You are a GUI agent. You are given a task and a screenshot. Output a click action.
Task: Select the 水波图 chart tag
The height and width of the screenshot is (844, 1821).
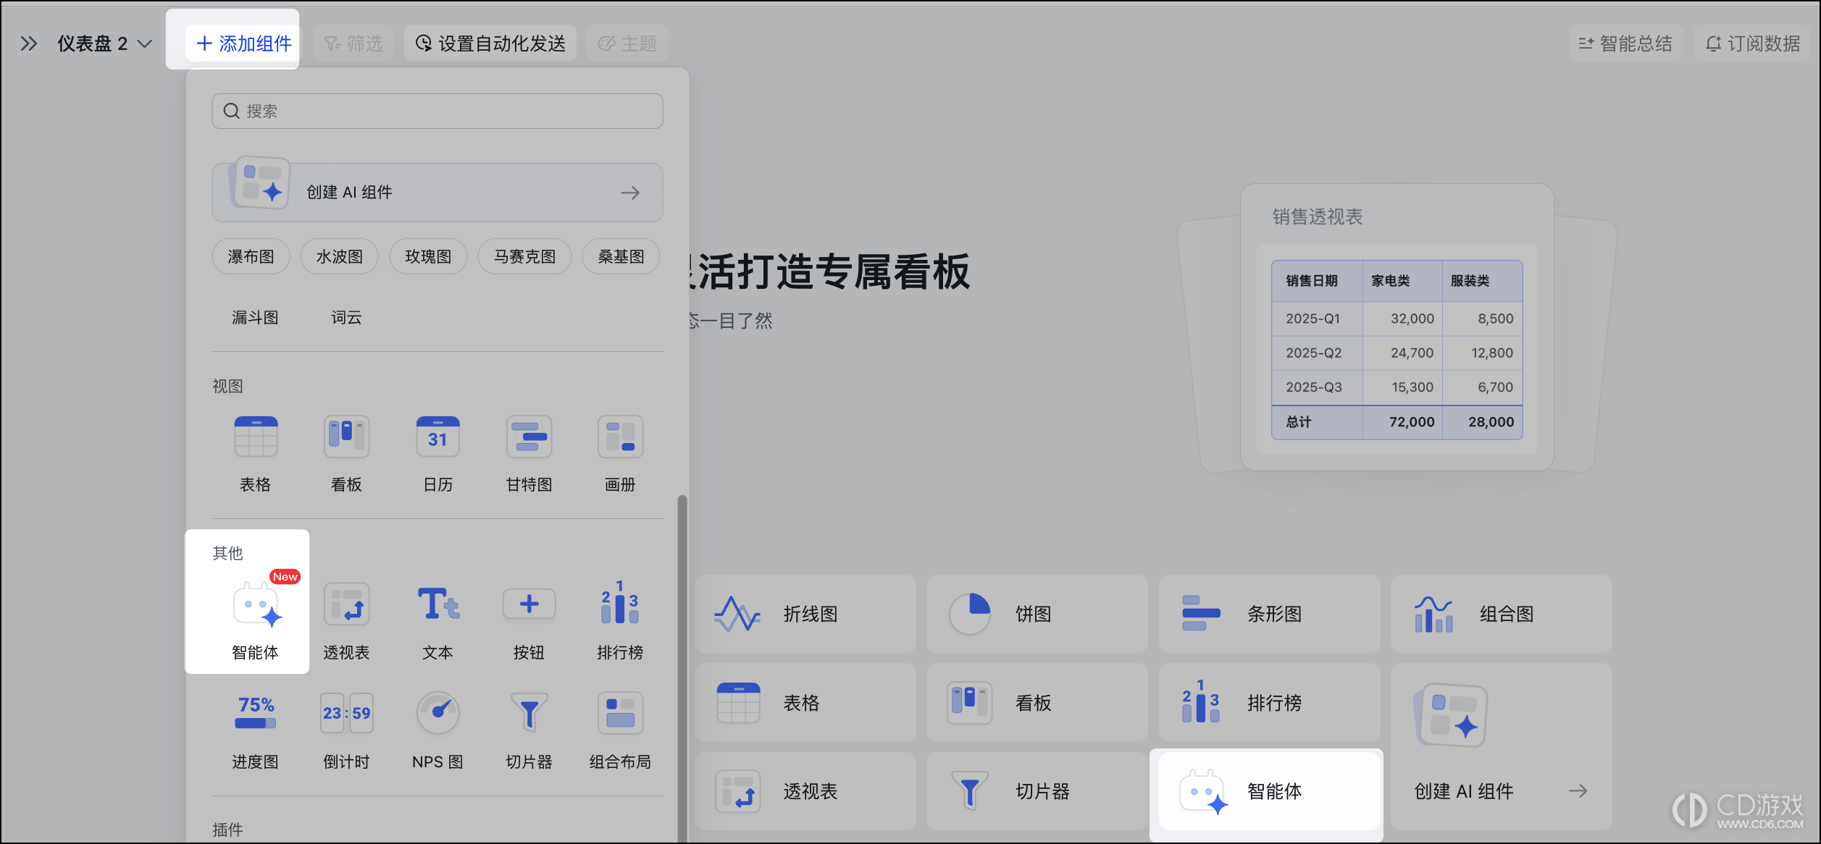(x=339, y=256)
